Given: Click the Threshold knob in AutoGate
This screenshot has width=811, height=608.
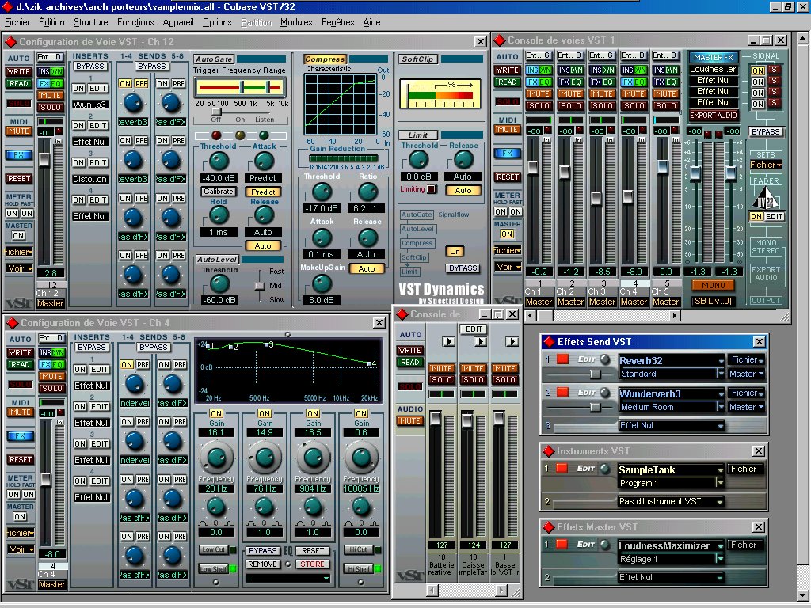Looking at the screenshot, I should 219,161.
